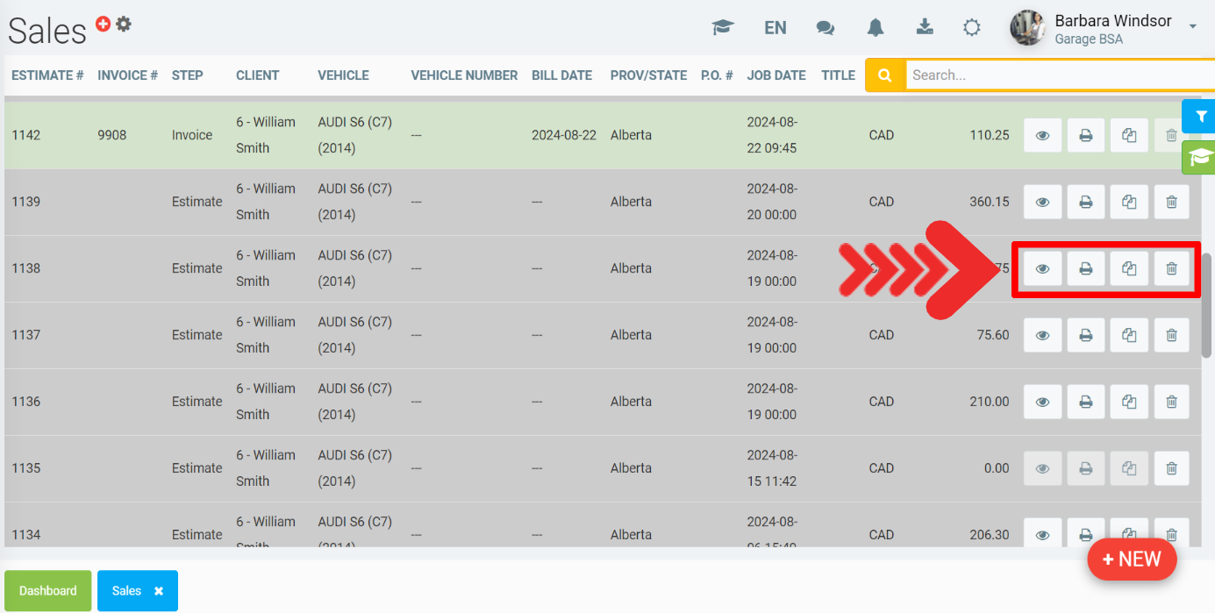View estimate 1138 with eye icon

[1042, 268]
